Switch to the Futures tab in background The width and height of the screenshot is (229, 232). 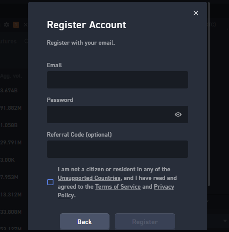pyautogui.click(x=8, y=42)
